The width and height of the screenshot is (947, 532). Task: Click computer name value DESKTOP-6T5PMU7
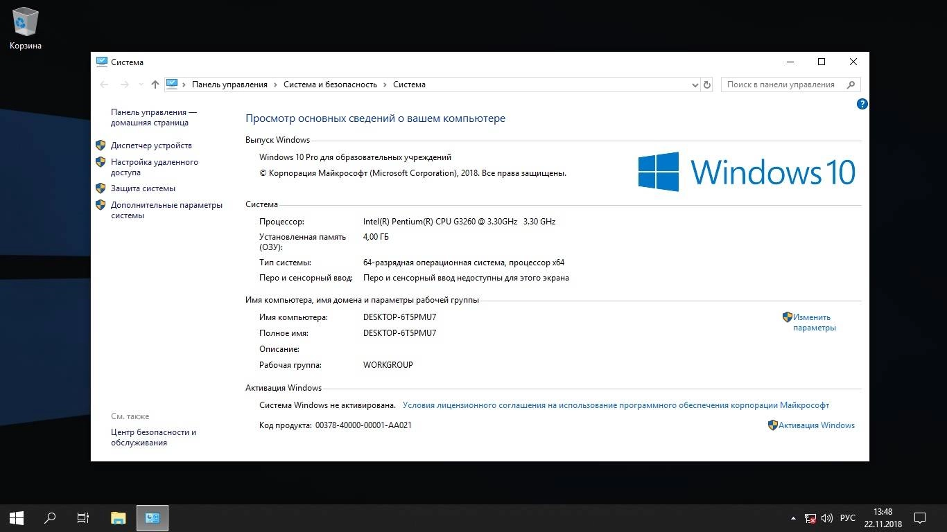tap(399, 317)
